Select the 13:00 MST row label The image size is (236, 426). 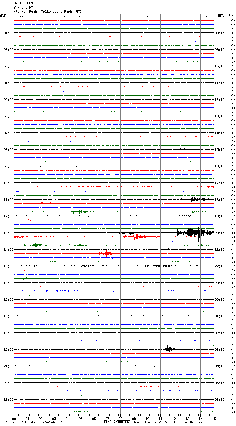tap(9, 233)
